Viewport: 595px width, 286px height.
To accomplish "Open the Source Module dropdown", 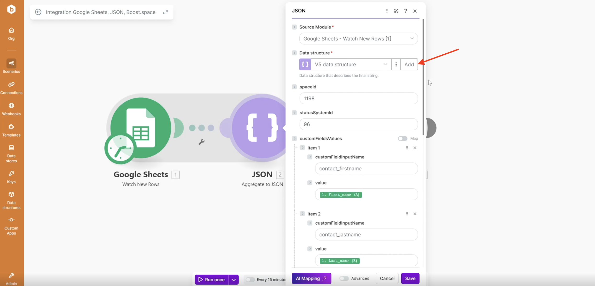I will coord(358,39).
